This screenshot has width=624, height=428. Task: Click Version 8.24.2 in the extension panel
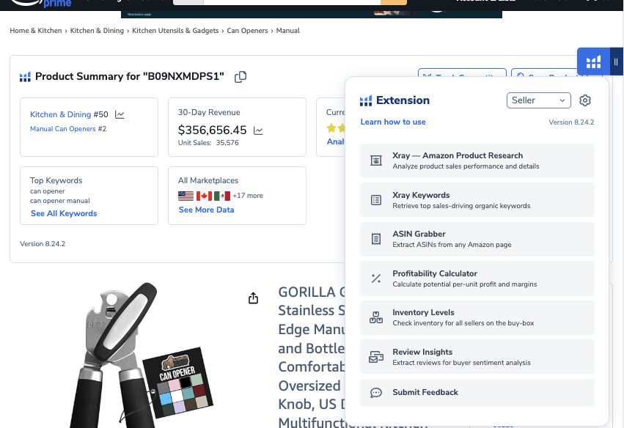pyautogui.click(x=571, y=122)
